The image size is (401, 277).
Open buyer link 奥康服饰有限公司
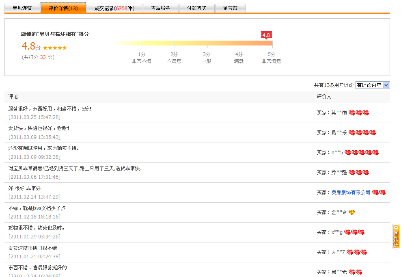[x=351, y=192]
